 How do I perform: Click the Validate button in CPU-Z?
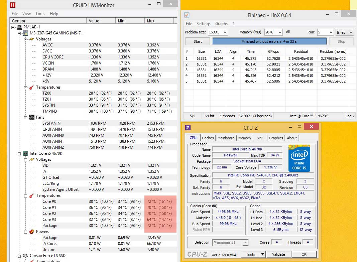tap(278, 254)
